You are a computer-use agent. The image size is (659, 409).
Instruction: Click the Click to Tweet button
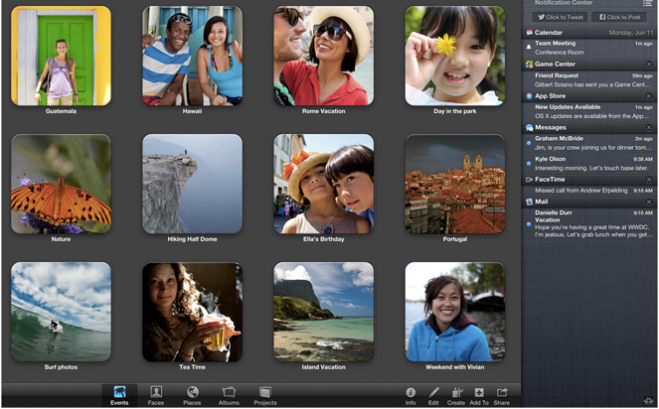click(561, 17)
